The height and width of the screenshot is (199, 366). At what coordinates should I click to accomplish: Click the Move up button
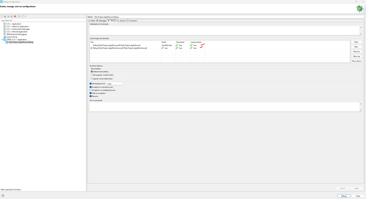(356, 56)
